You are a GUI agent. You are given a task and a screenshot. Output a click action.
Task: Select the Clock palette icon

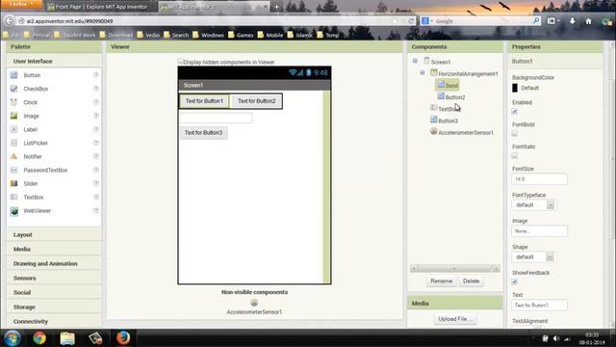pos(13,102)
